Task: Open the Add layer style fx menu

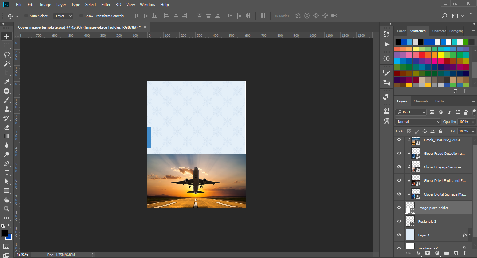Action: [419, 253]
